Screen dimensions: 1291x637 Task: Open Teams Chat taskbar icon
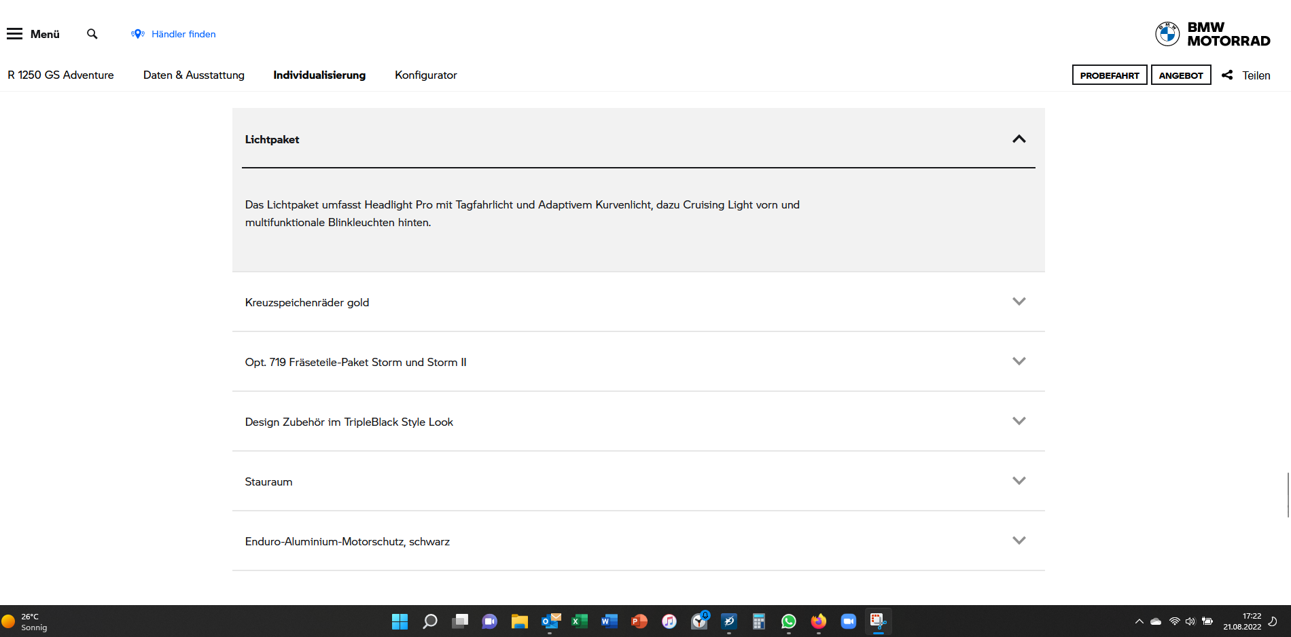click(489, 621)
